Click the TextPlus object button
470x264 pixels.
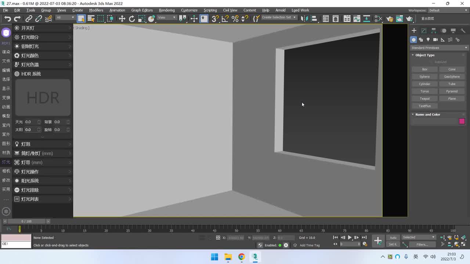tap(425, 106)
